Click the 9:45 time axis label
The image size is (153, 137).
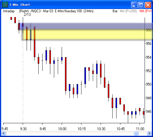click(x=43, y=129)
